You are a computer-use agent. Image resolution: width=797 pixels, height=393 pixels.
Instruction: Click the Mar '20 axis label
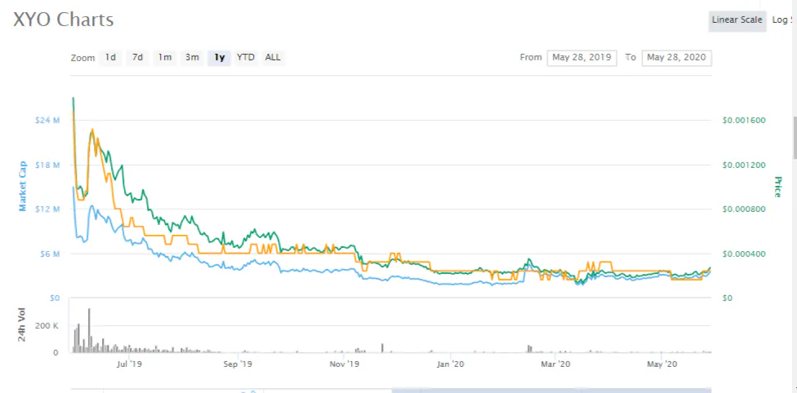(555, 364)
